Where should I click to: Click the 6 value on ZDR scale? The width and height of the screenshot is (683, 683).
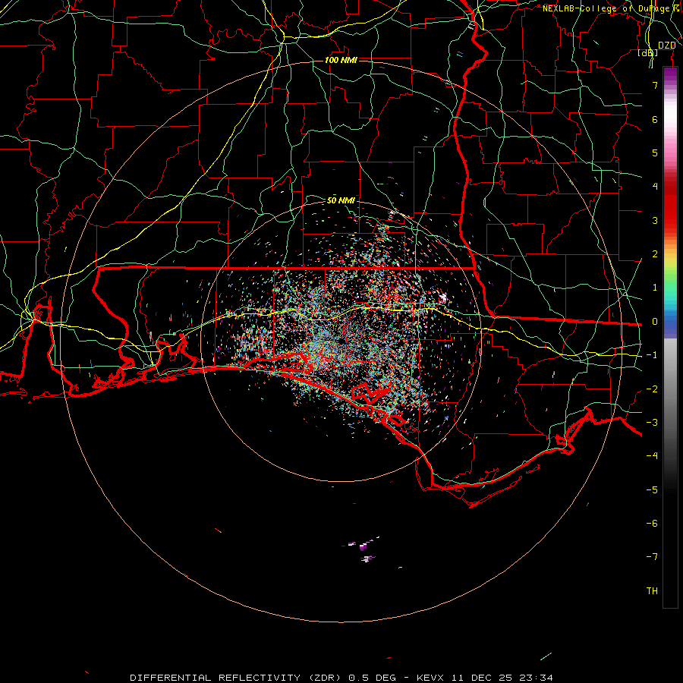tap(655, 119)
